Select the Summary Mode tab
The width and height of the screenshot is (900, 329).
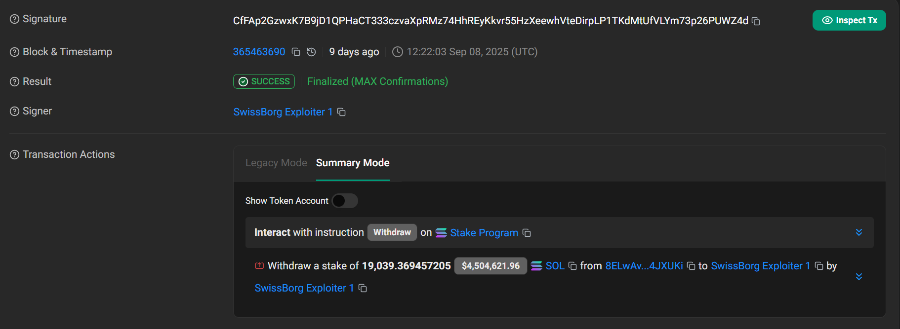353,163
